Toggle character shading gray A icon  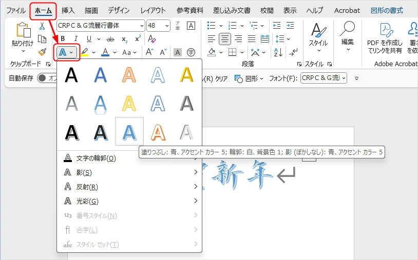(178, 52)
